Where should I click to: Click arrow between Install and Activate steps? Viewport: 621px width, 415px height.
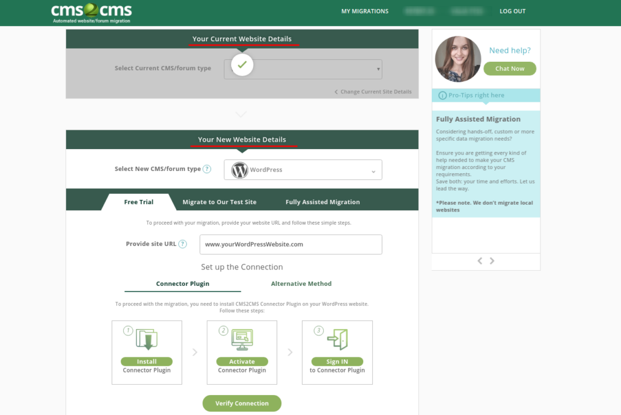[195, 352]
